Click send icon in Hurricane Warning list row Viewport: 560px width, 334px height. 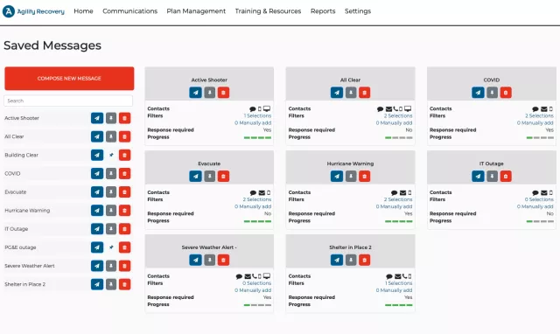coord(97,211)
